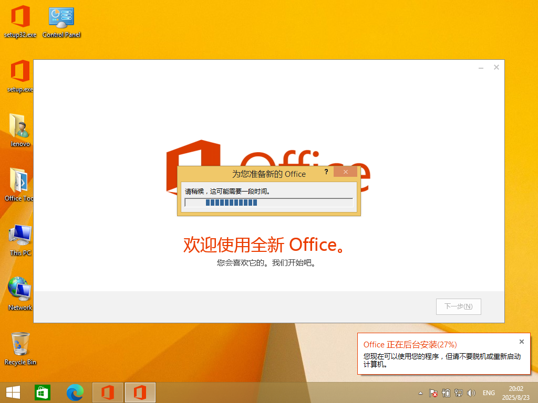Open the clock showing 20:02
Image resolution: width=538 pixels, height=403 pixels.
click(x=516, y=393)
